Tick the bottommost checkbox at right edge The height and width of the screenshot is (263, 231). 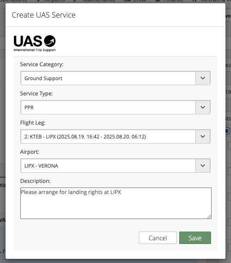(230, 248)
